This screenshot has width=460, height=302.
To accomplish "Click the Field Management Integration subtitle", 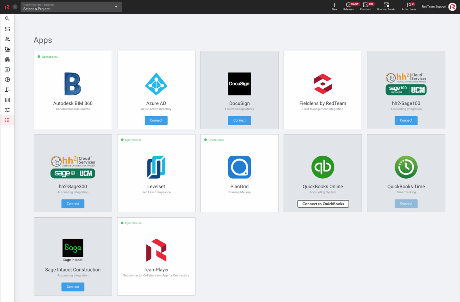I will click(x=323, y=109).
